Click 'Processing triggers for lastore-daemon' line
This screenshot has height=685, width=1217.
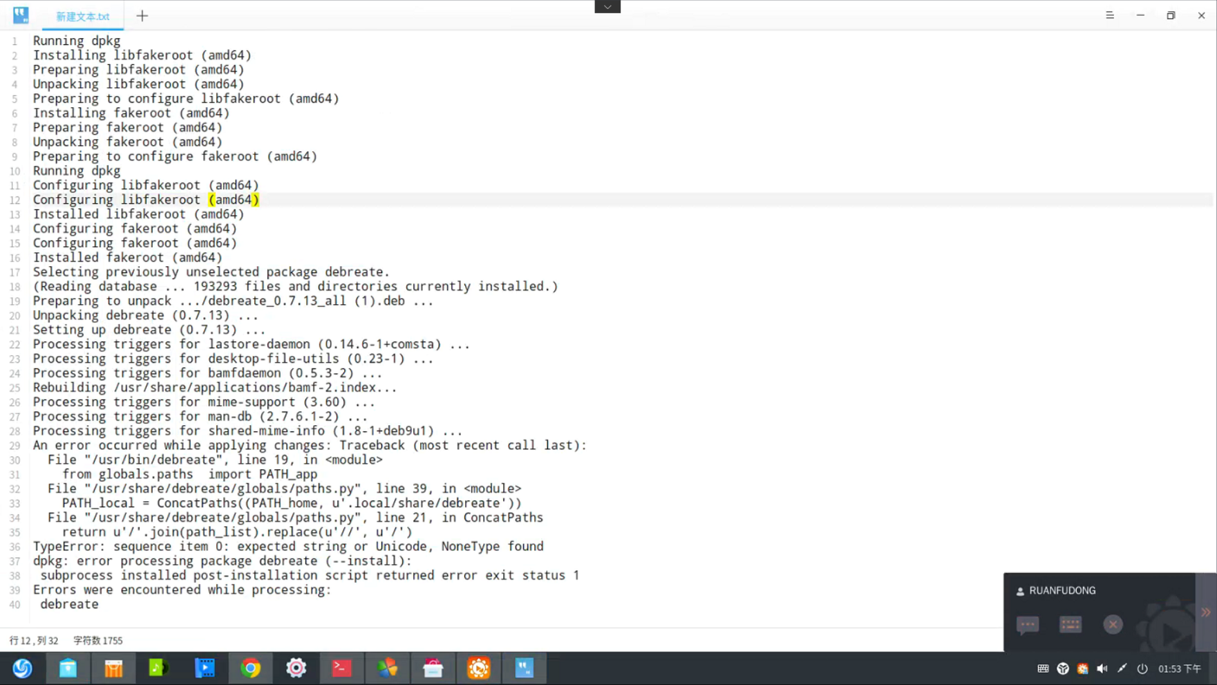pos(252,345)
